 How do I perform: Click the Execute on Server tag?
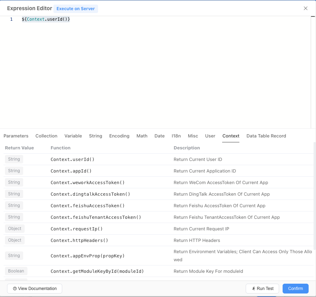(76, 9)
